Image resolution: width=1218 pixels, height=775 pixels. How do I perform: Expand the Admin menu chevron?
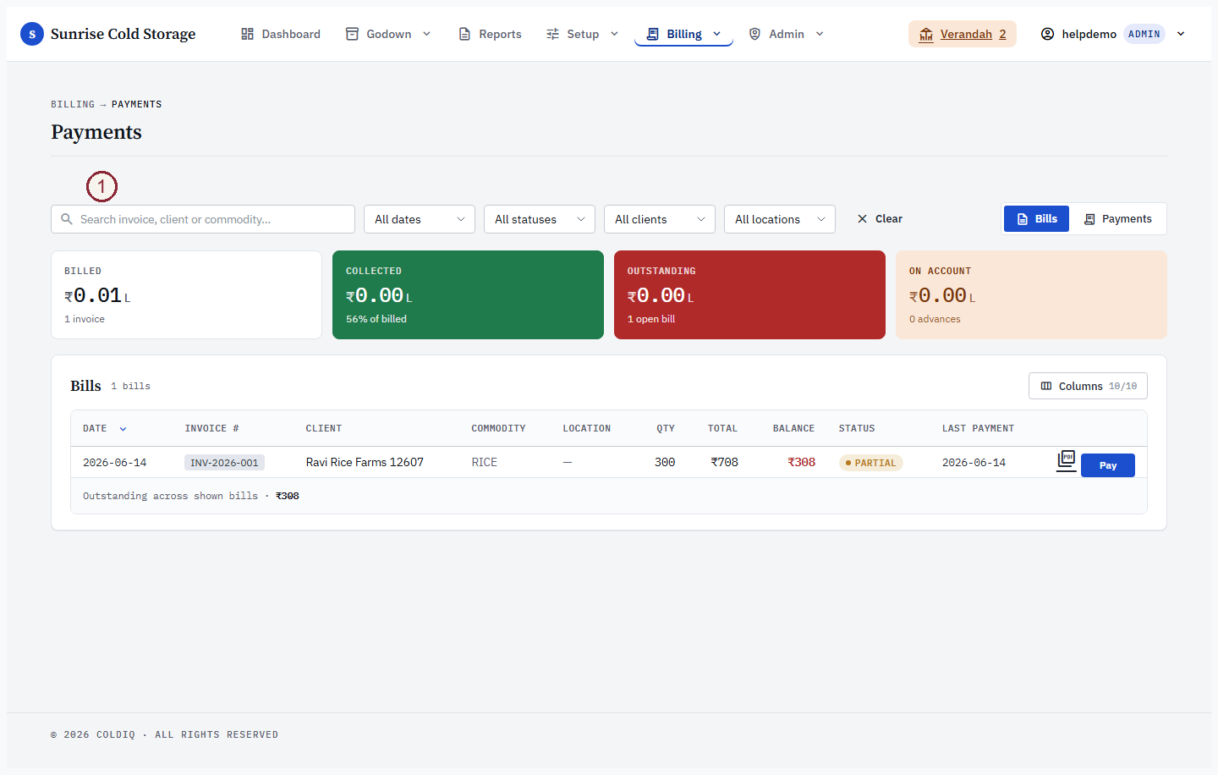(x=820, y=34)
